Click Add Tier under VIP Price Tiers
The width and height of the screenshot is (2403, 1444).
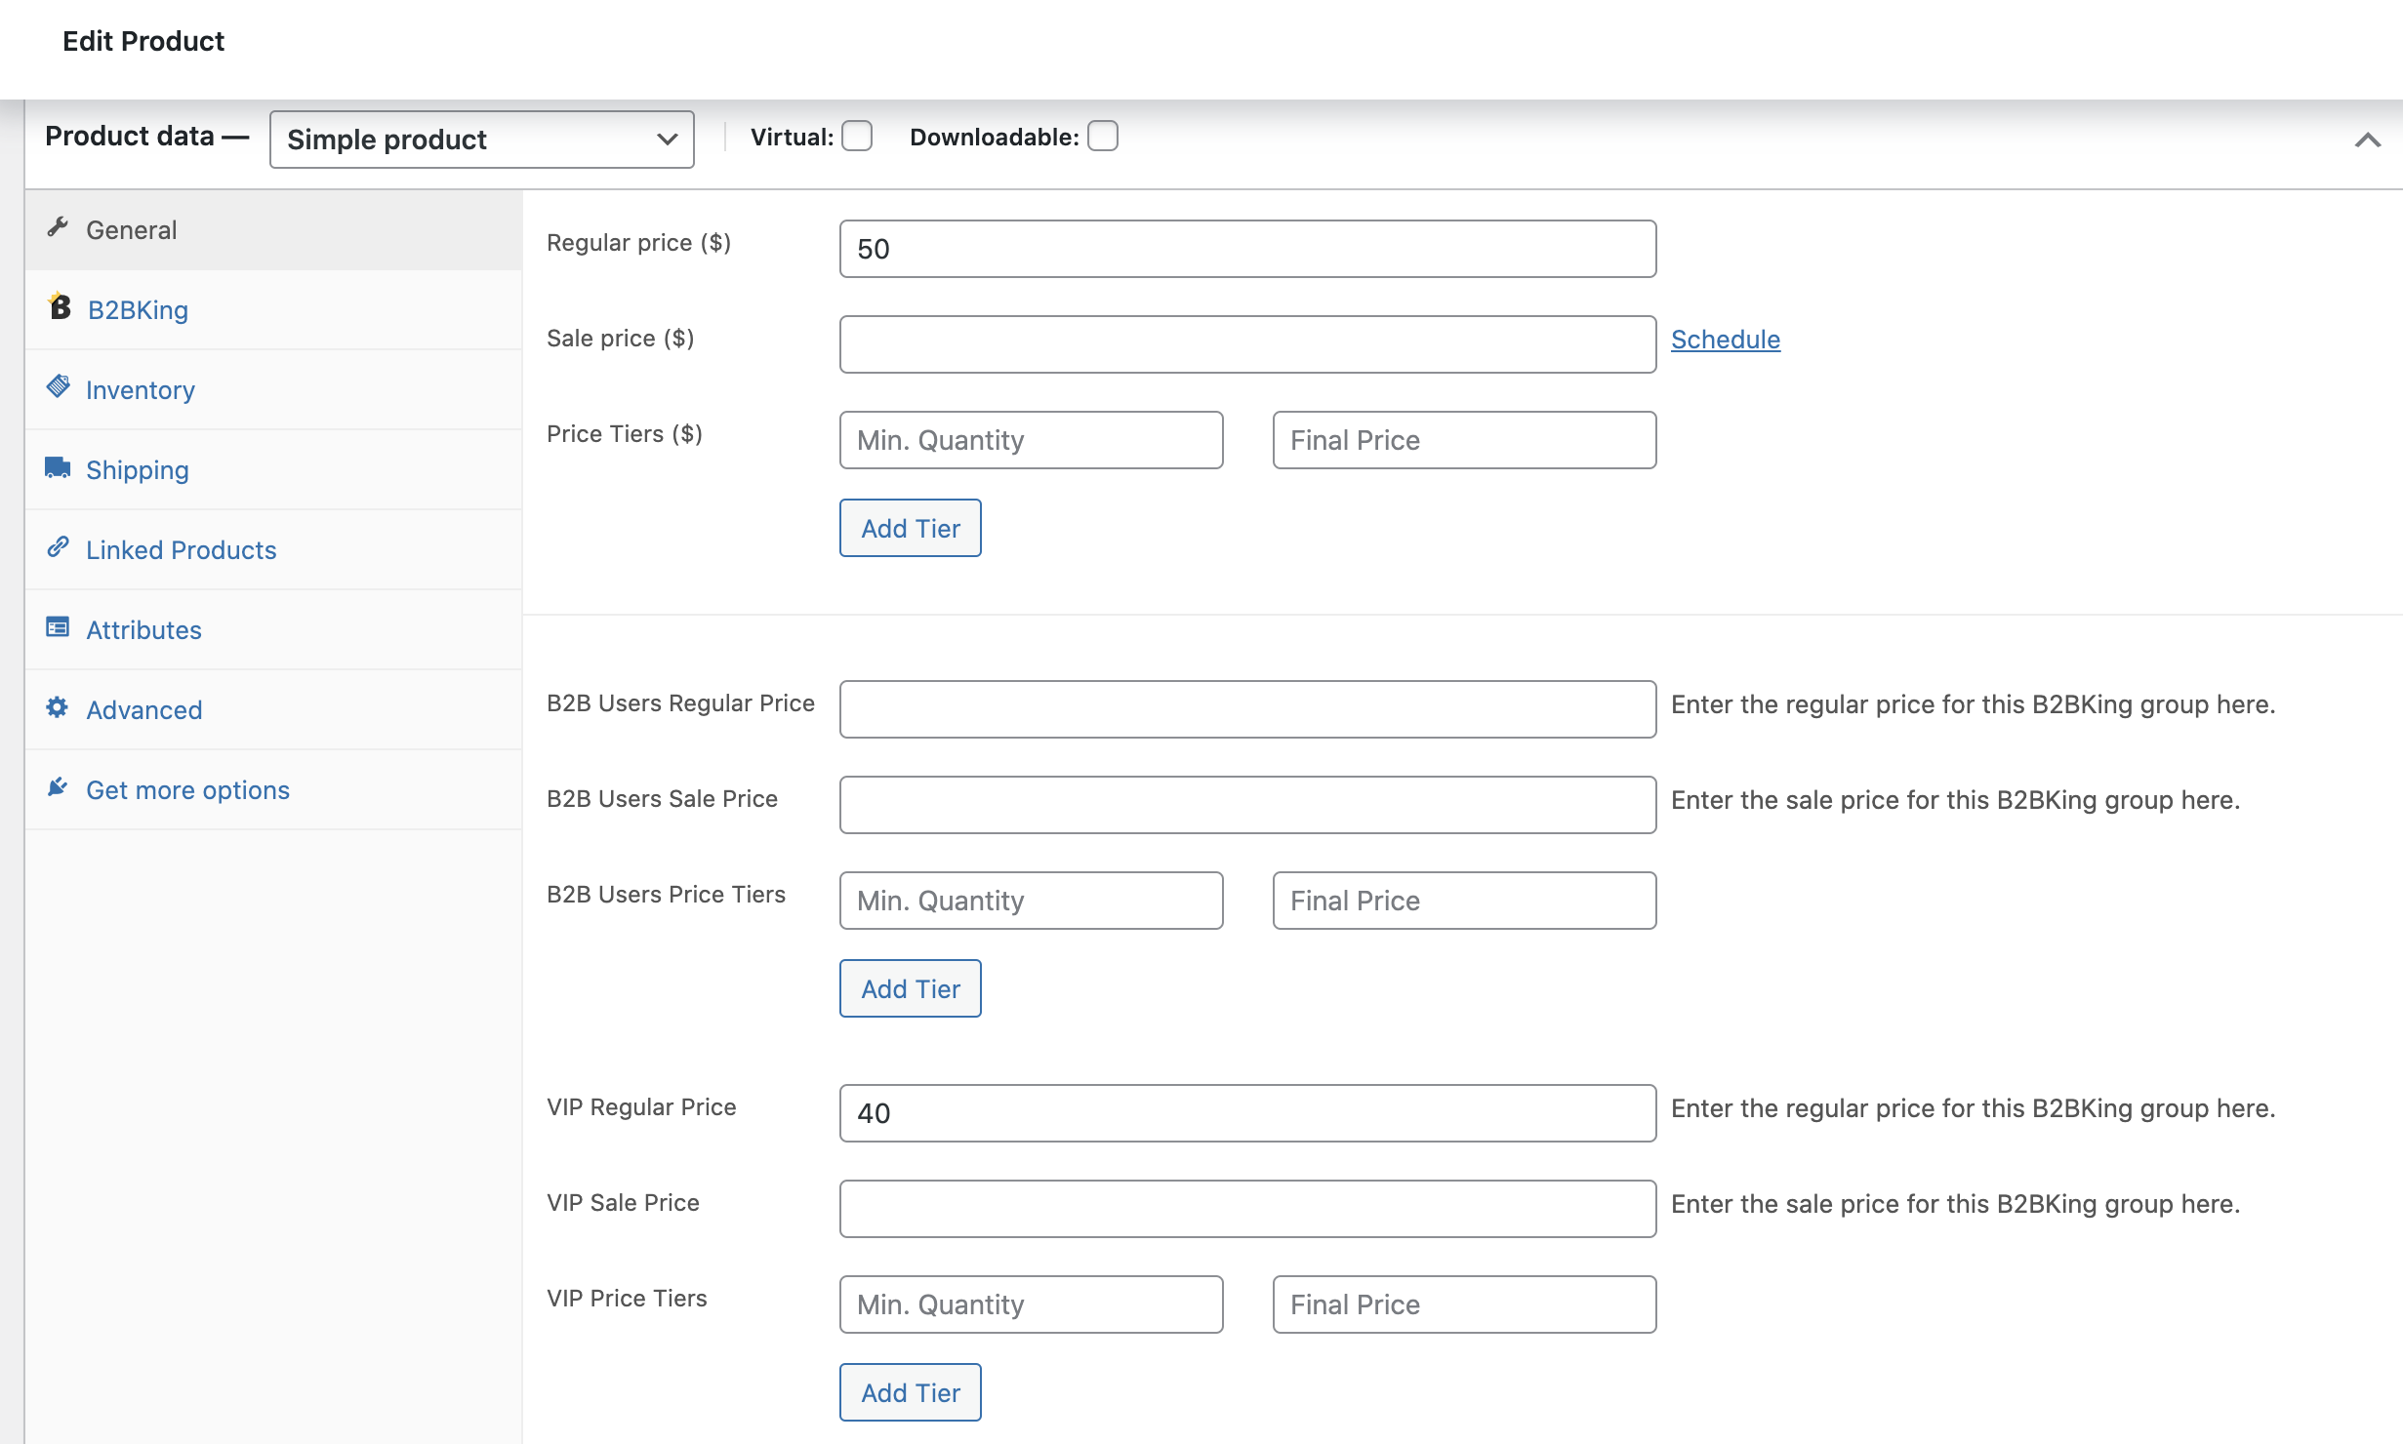pyautogui.click(x=911, y=1392)
